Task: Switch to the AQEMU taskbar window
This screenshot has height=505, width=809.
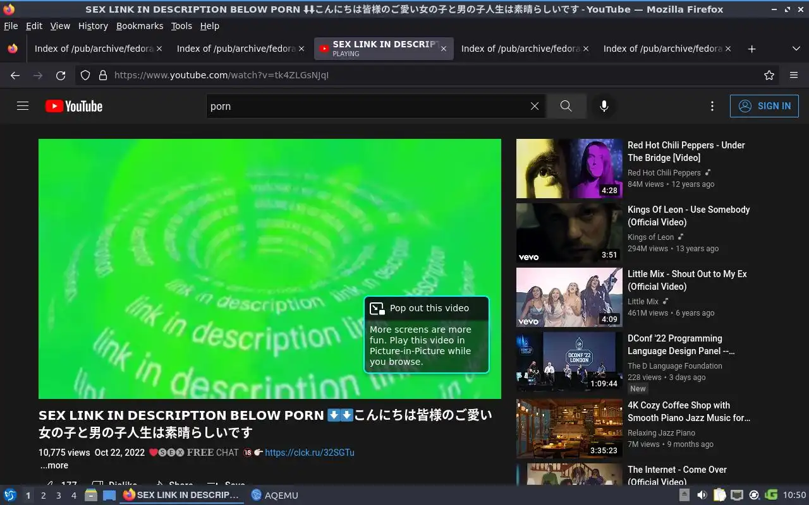Action: (274, 495)
